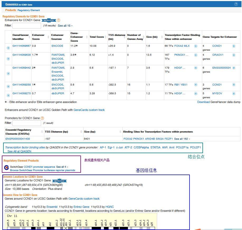Open Download GeneHancer data dump link
The image size is (242, 230).
click(203, 102)
